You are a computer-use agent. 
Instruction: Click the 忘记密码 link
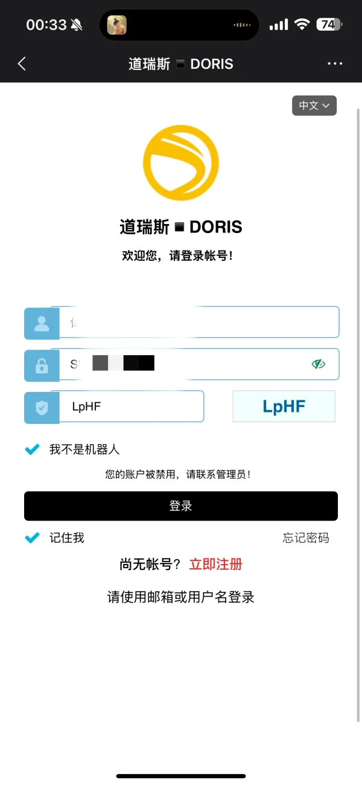(x=306, y=538)
